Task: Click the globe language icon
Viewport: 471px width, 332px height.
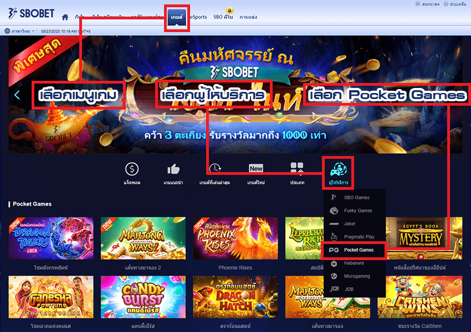Action: click(x=7, y=31)
